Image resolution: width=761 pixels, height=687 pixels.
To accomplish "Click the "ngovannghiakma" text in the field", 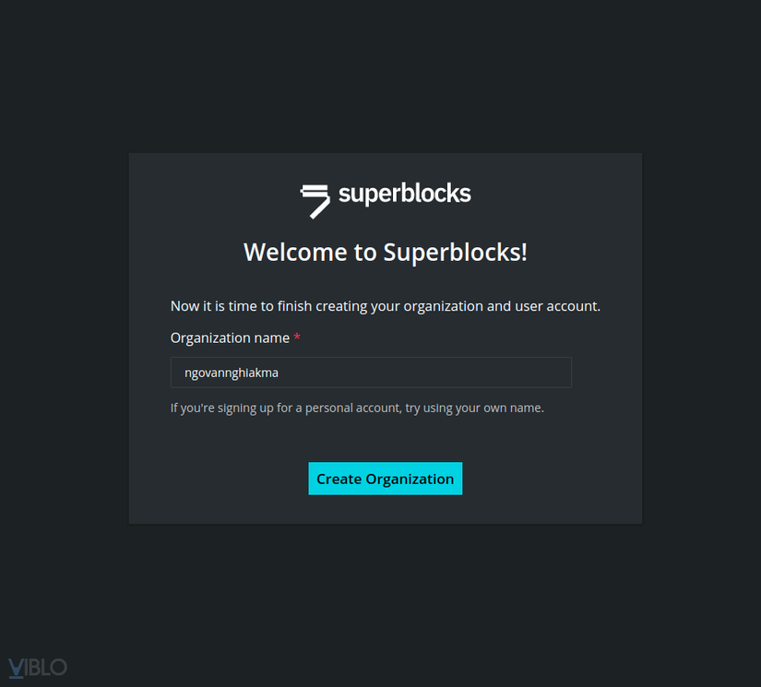I will point(231,373).
